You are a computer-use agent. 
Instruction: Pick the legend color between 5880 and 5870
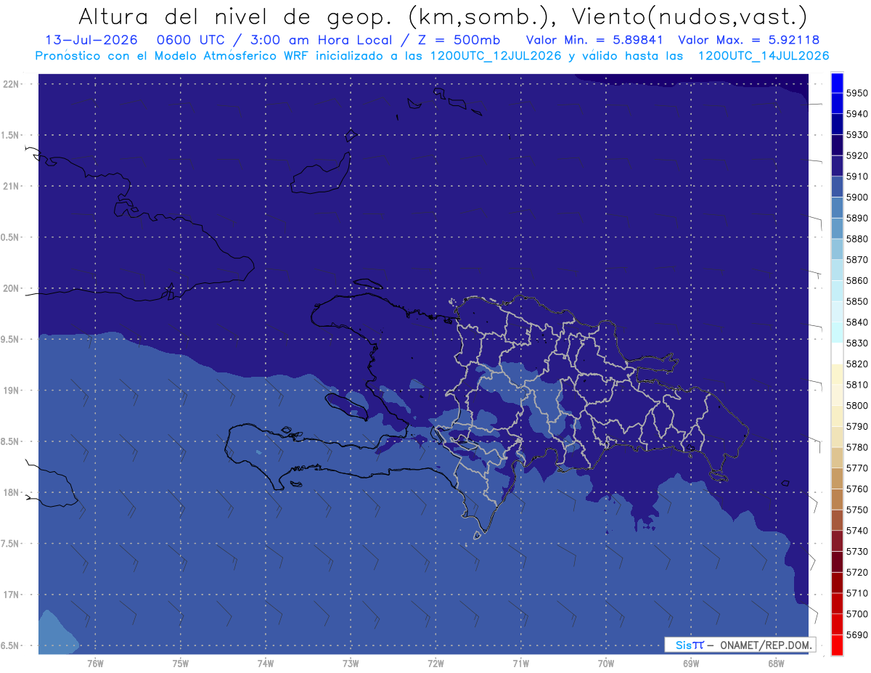(837, 249)
